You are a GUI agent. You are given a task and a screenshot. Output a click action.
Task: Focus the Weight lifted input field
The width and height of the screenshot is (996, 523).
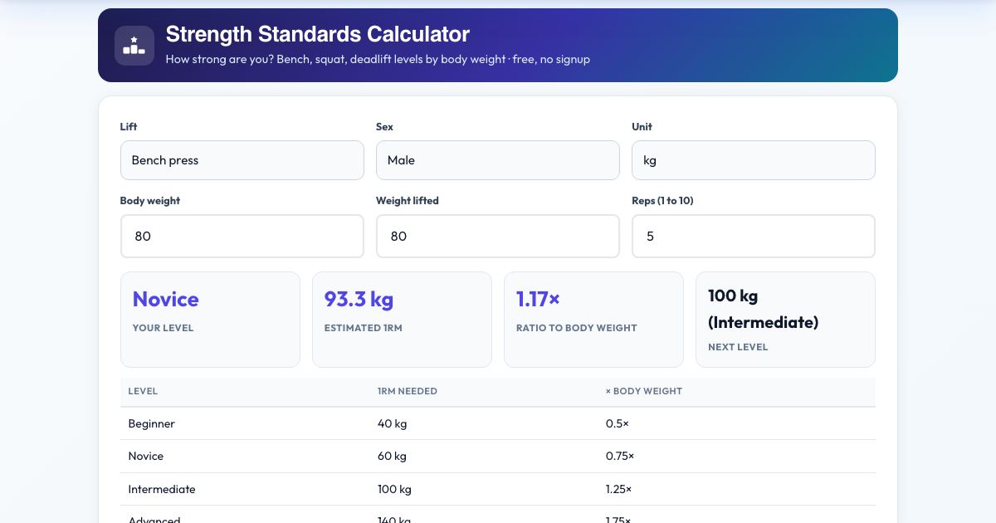(498, 236)
